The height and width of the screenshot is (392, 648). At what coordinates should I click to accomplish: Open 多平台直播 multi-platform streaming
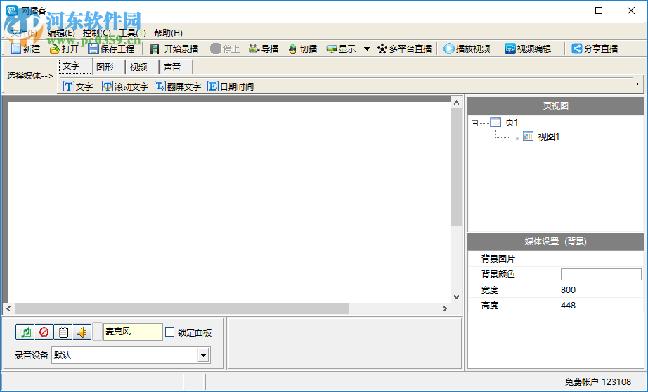coord(404,48)
